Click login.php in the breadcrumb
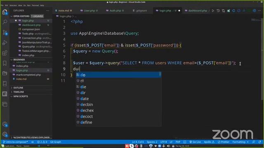 click(65, 16)
